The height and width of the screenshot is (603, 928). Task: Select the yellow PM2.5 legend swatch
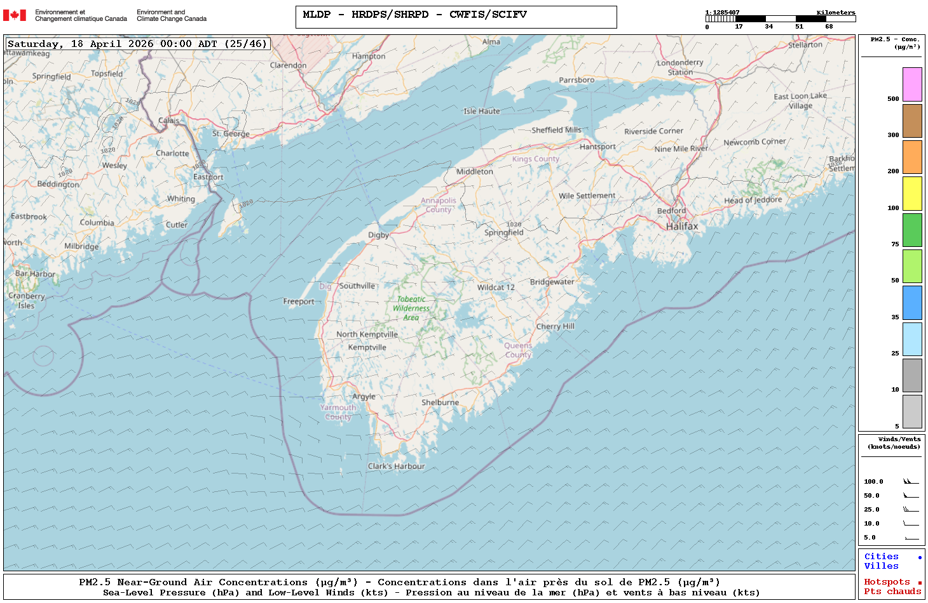pyautogui.click(x=912, y=194)
